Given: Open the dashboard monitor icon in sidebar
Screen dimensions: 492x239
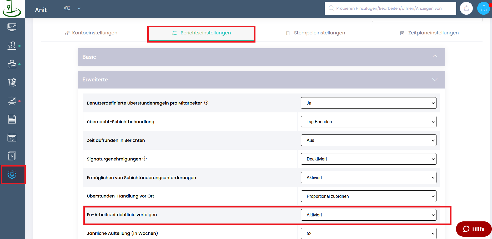Looking at the screenshot, I should click(x=12, y=27).
